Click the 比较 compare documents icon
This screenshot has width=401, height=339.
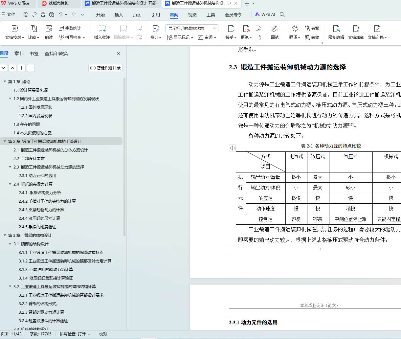[33, 29]
